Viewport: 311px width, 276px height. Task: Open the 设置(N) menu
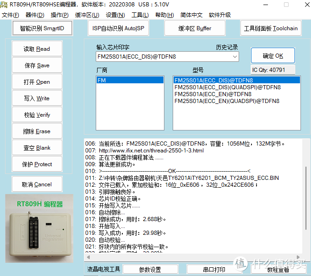(115, 15)
